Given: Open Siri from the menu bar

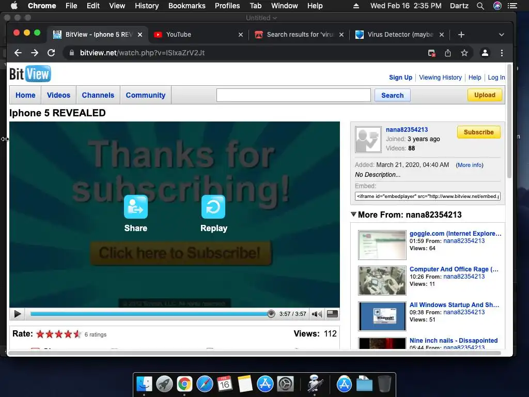Looking at the screenshot, I should click(x=497, y=6).
